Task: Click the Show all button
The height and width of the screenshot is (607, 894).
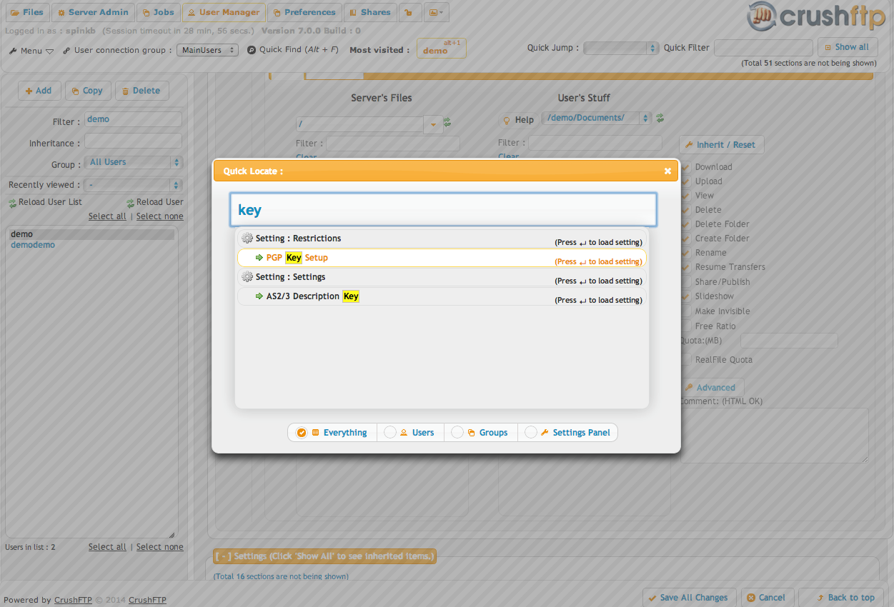Action: click(x=848, y=47)
